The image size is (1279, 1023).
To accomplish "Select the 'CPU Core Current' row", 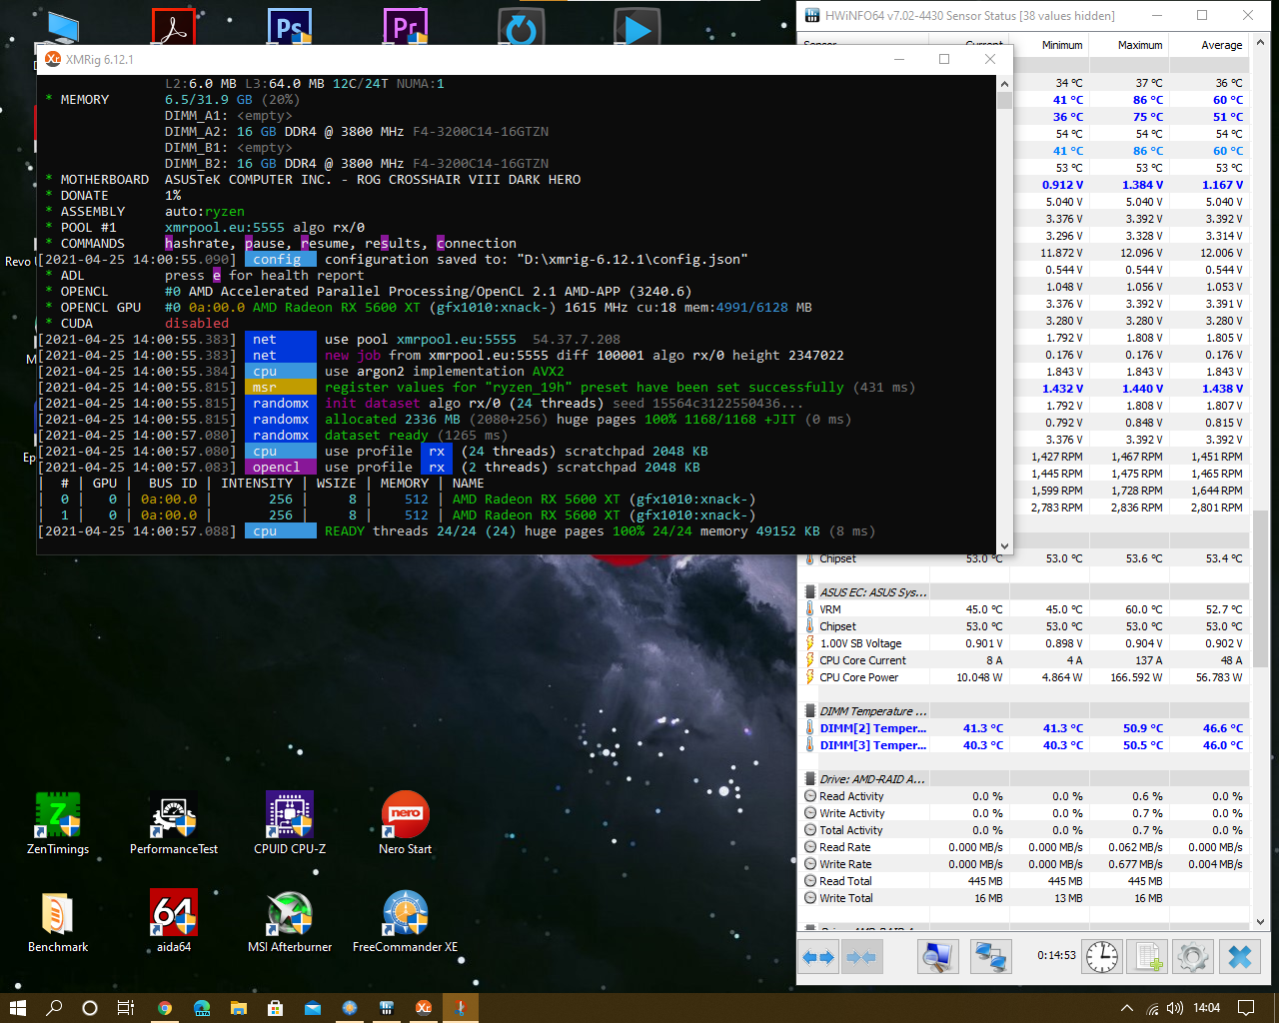I will 1025,660.
